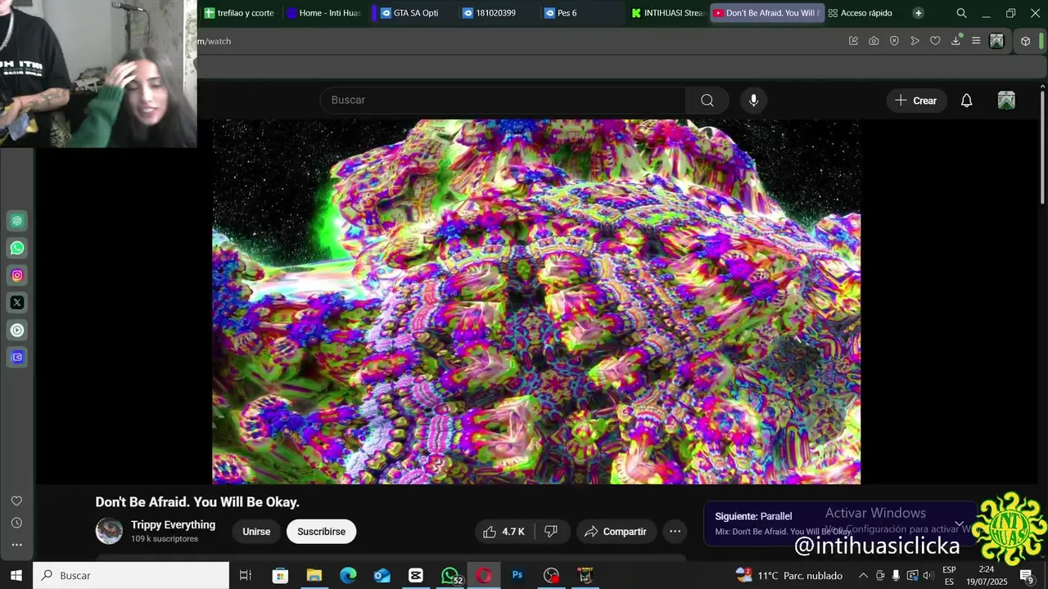Click the Crear button

click(x=916, y=101)
